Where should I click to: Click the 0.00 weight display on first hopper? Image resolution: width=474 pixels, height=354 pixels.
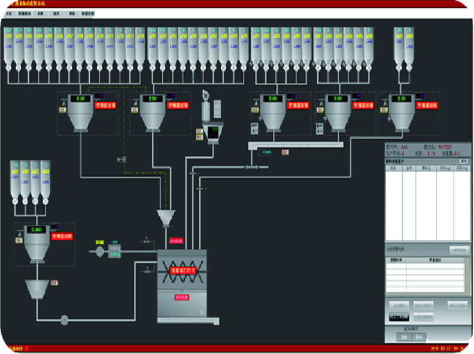tap(80, 98)
